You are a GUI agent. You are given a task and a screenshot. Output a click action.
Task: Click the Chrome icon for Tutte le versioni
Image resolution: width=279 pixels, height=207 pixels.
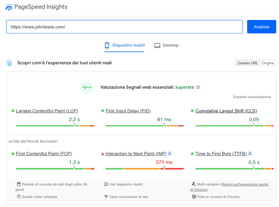pyautogui.click(x=194, y=197)
